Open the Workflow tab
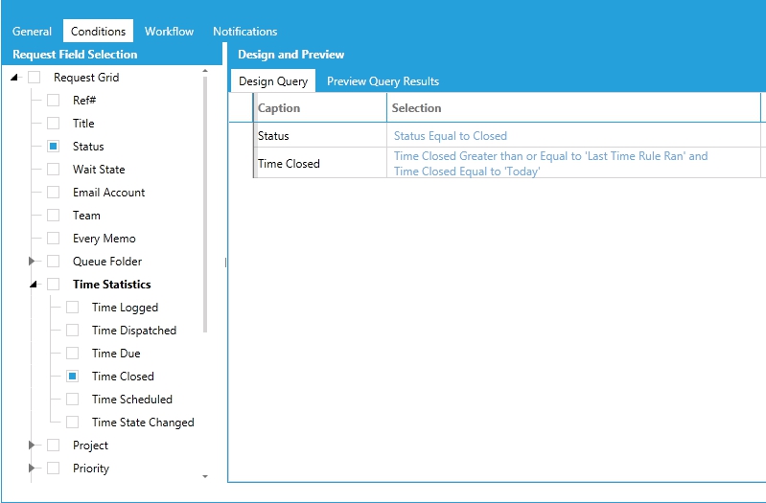Image resolution: width=766 pixels, height=503 pixels. click(169, 32)
